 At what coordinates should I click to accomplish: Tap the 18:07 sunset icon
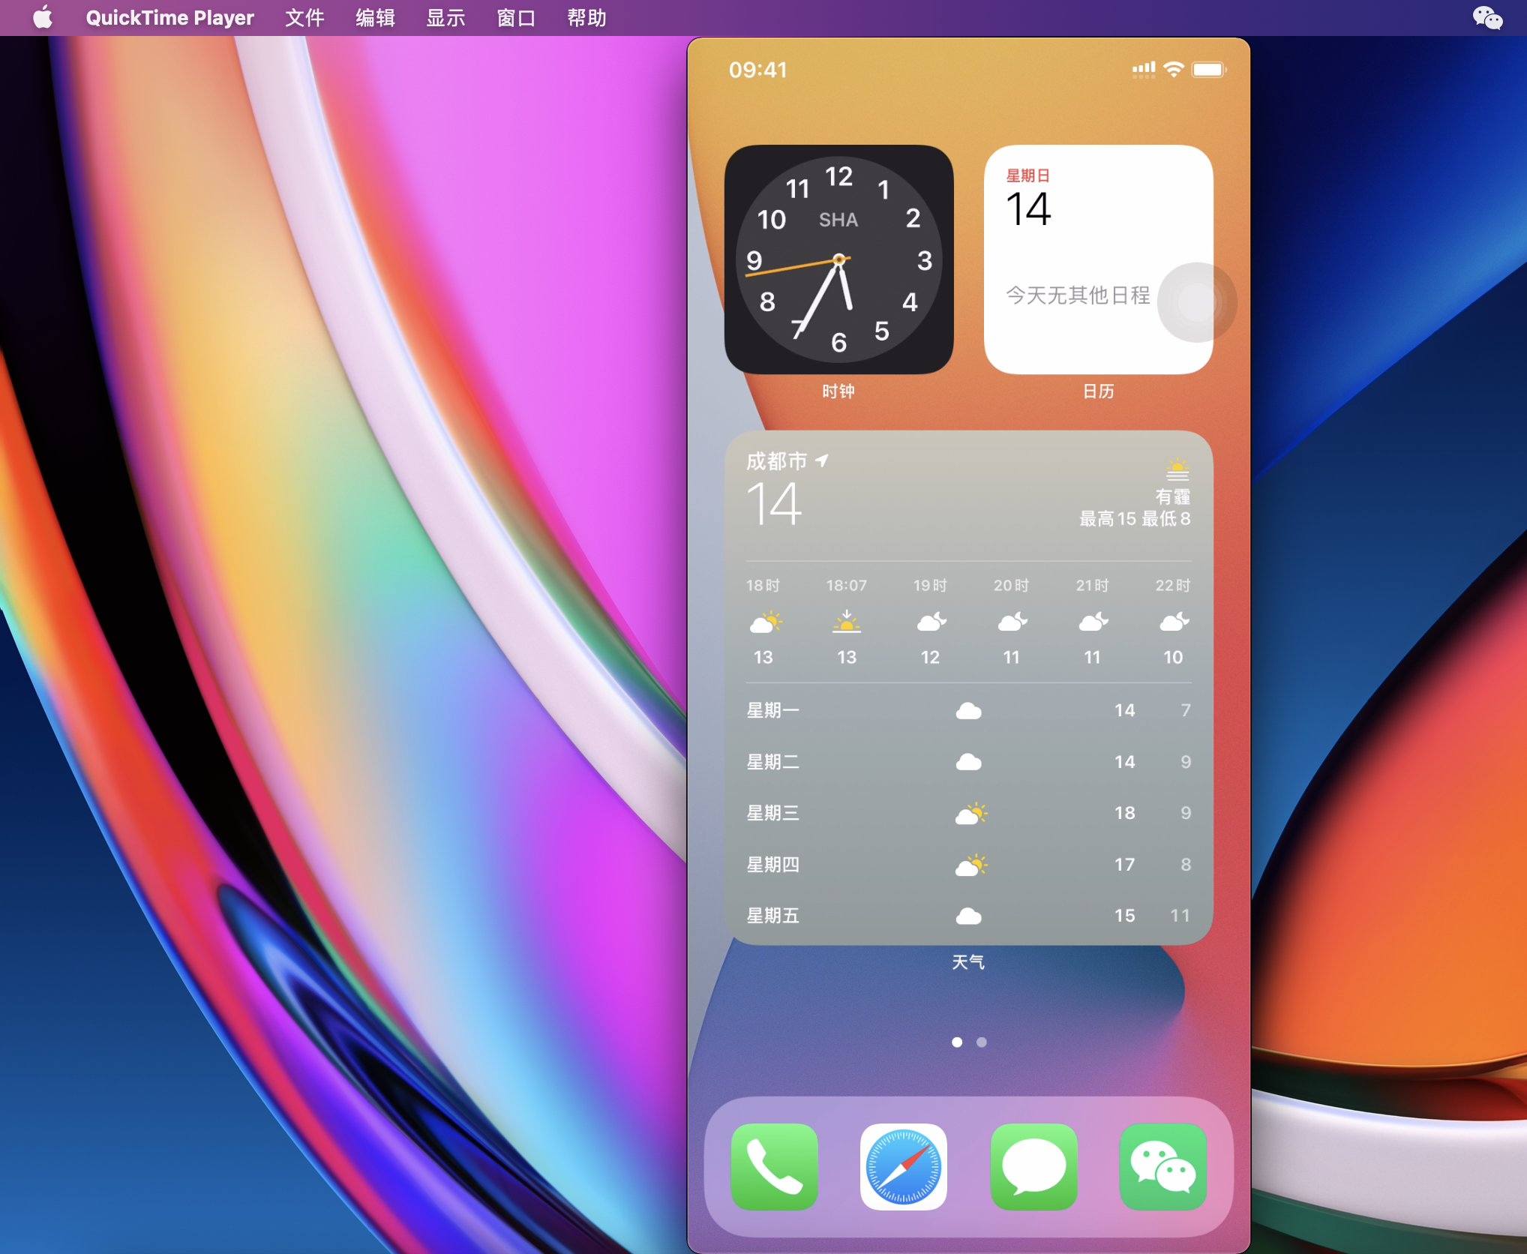846,622
